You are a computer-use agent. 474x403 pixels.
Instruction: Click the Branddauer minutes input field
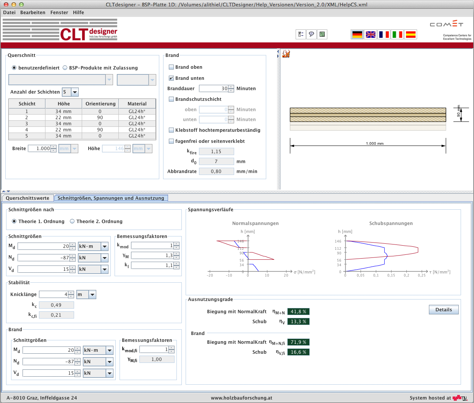[x=214, y=89]
